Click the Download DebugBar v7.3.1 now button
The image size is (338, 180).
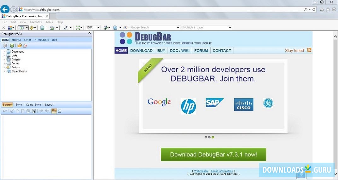pos(213,155)
